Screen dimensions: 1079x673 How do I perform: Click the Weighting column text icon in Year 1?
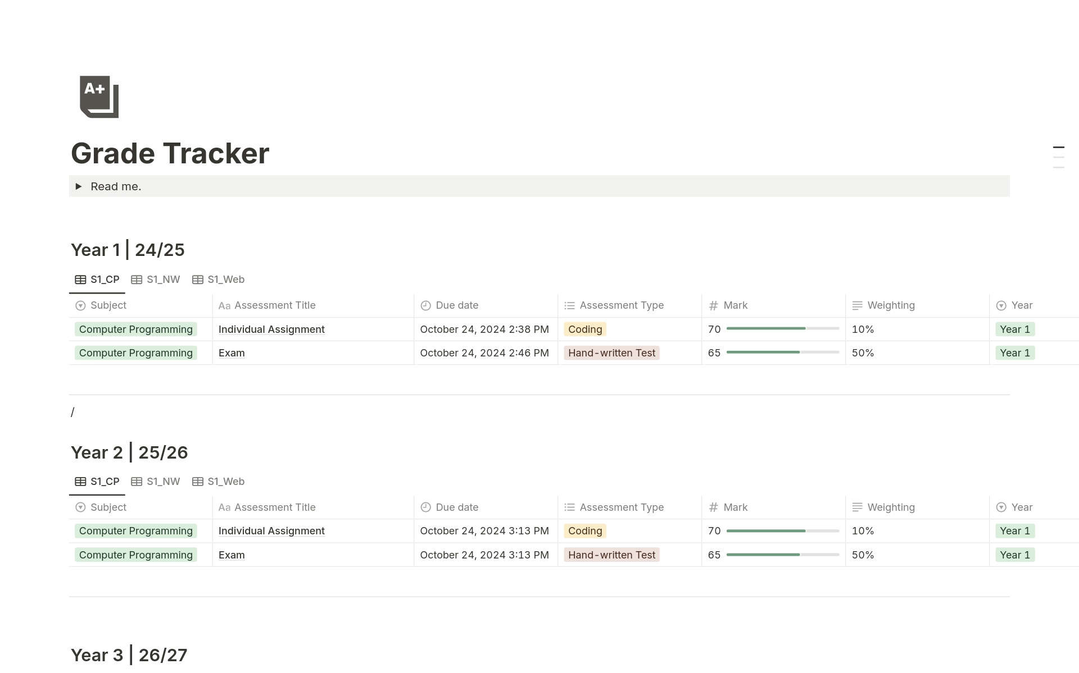click(857, 305)
